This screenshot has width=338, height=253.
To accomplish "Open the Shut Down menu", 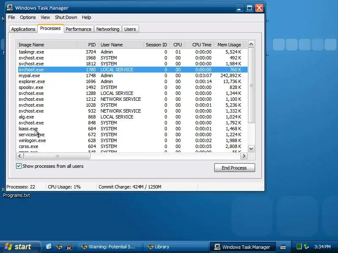I will coord(66,17).
